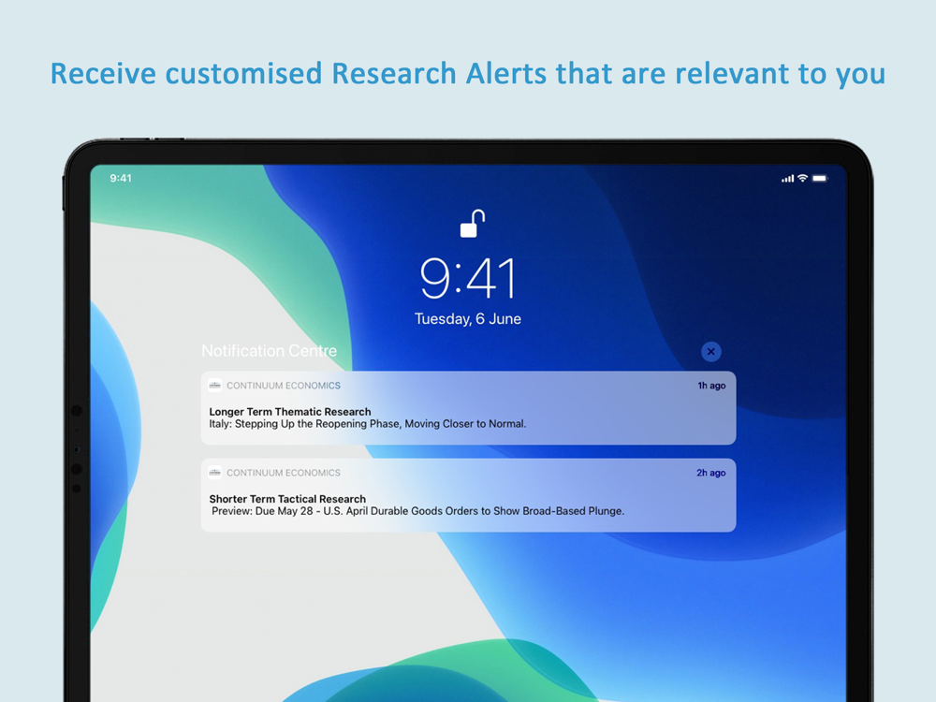Tap the battery status icon
The height and width of the screenshot is (702, 936).
[820, 178]
